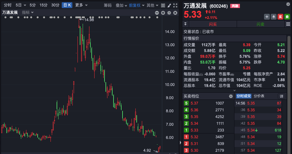Switch to 5分 chart period
This screenshot has width=292, height=154.
point(32,5)
